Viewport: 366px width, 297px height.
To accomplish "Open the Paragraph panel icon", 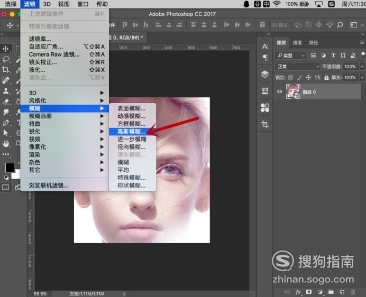I will (x=265, y=58).
